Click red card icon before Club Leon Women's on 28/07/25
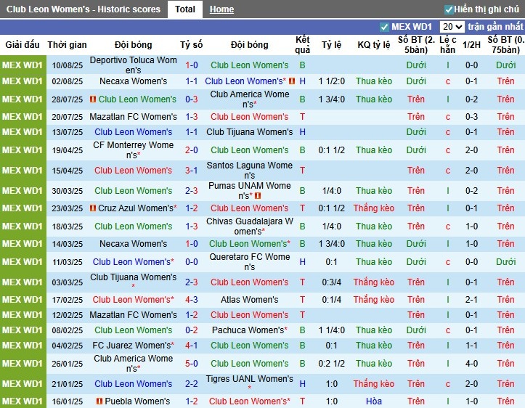 click(x=92, y=99)
